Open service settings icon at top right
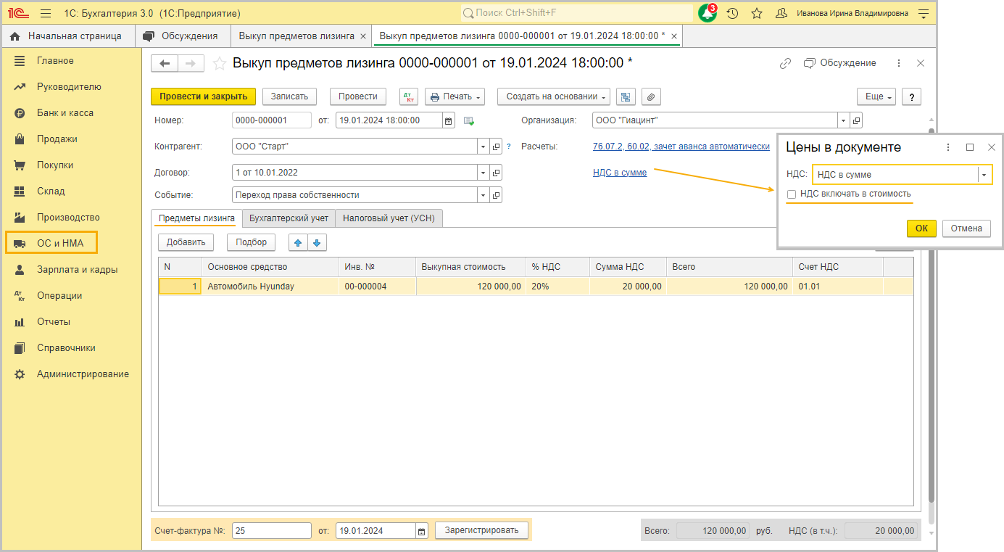Viewport: 1004px width, 552px height. [x=923, y=13]
